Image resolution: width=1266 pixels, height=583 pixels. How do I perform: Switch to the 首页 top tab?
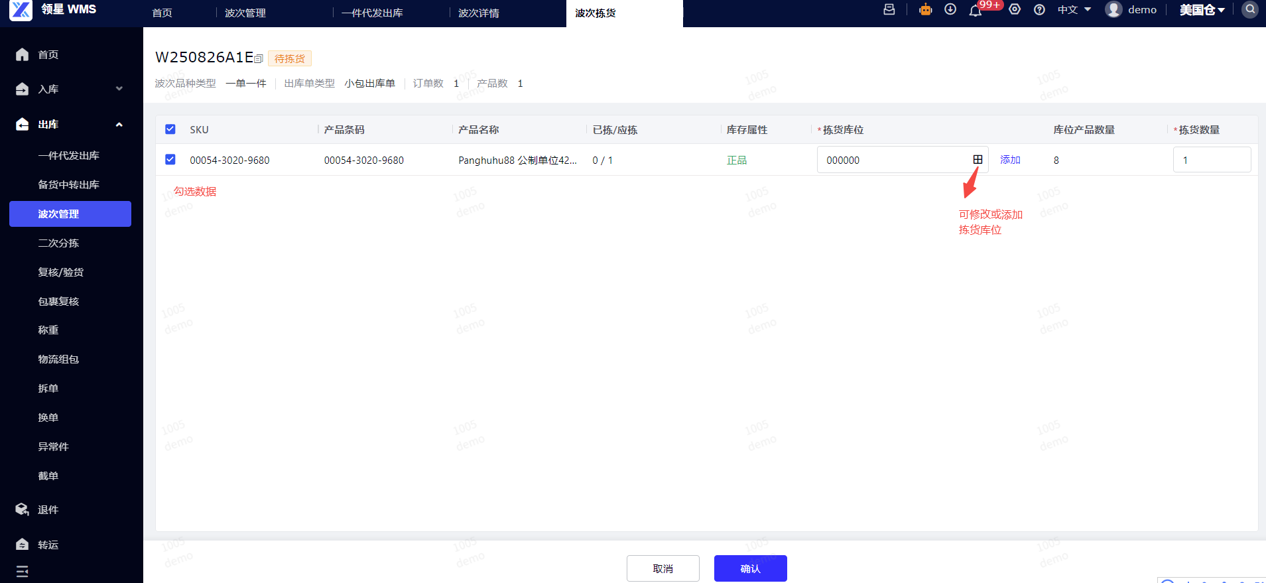point(162,13)
